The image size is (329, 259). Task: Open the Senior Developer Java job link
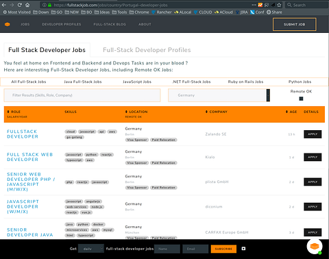(x=30, y=232)
